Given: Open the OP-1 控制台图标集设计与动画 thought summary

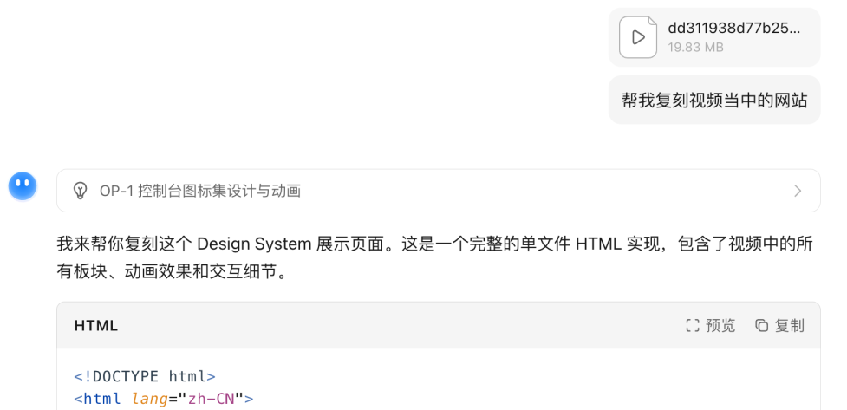Looking at the screenshot, I should [x=199, y=191].
